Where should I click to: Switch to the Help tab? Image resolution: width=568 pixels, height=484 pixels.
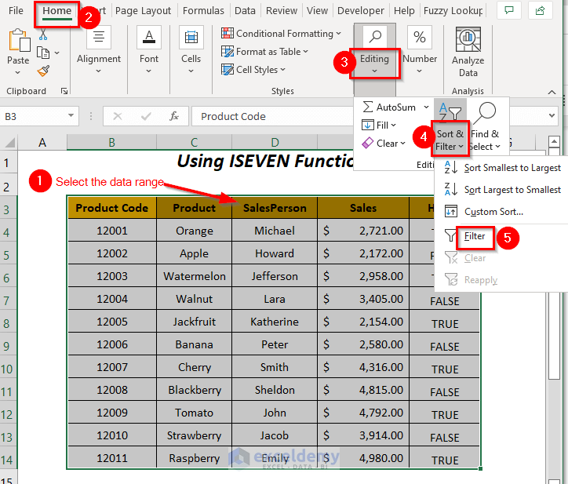pyautogui.click(x=404, y=11)
